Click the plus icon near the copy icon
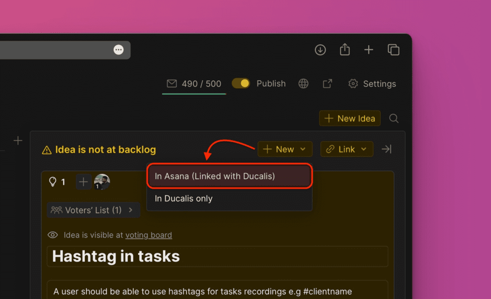The height and width of the screenshot is (299, 491). point(369,49)
